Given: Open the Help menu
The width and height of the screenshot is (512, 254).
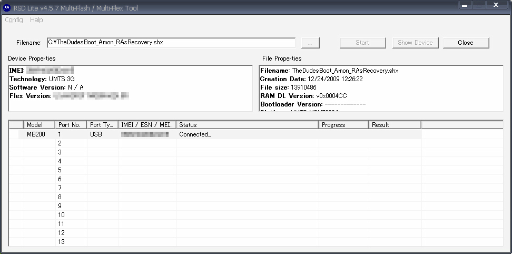Looking at the screenshot, I should (36, 20).
